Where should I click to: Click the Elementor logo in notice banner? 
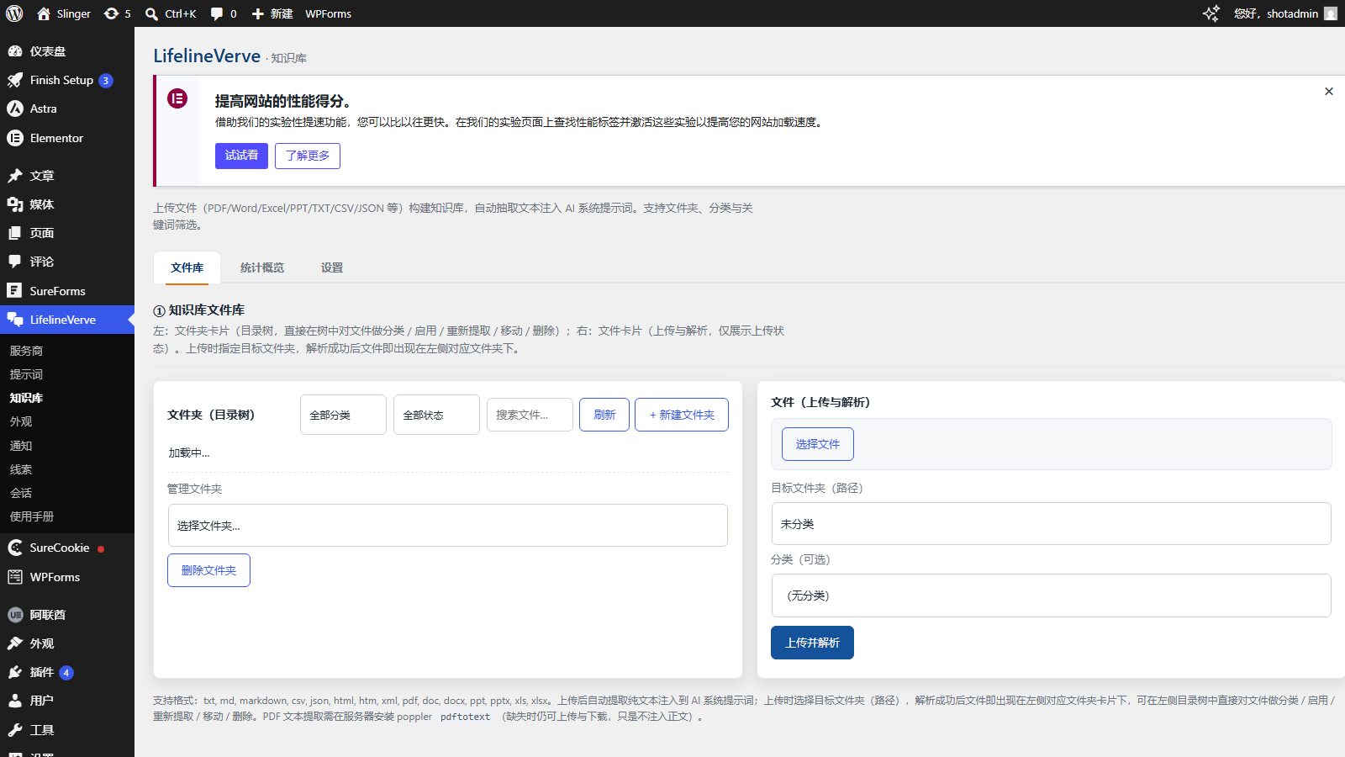tap(177, 98)
